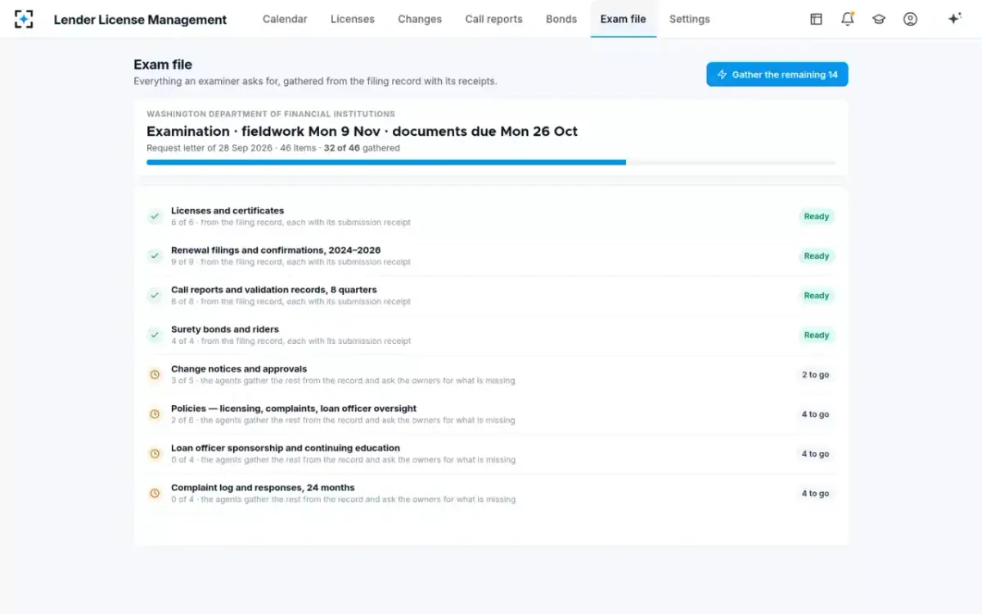
Task: Click the Ready badge for Call reports
Action: click(x=817, y=296)
